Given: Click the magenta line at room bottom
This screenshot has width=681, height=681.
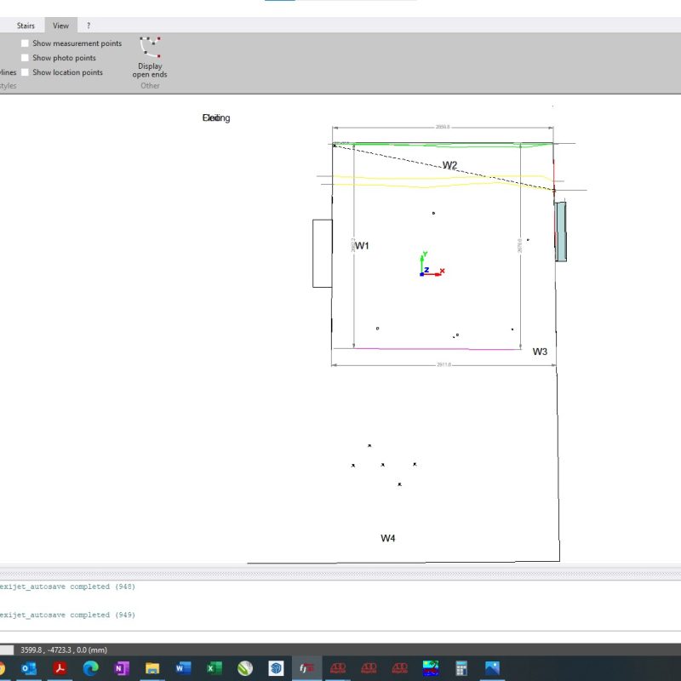Looking at the screenshot, I should click(437, 349).
